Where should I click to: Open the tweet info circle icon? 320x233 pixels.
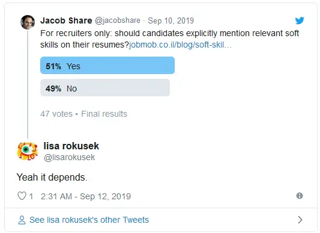300,196
